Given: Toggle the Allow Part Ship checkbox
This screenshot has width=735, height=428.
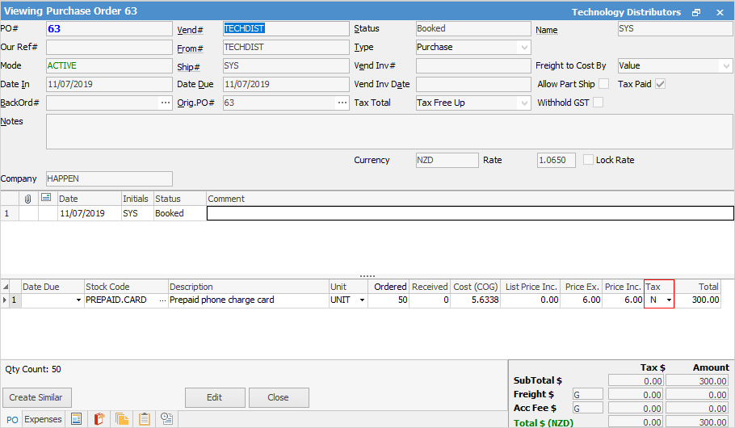Looking at the screenshot, I should (x=603, y=84).
